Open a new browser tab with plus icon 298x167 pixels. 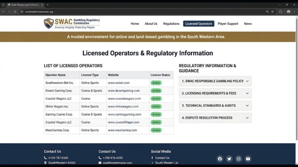(47, 5)
